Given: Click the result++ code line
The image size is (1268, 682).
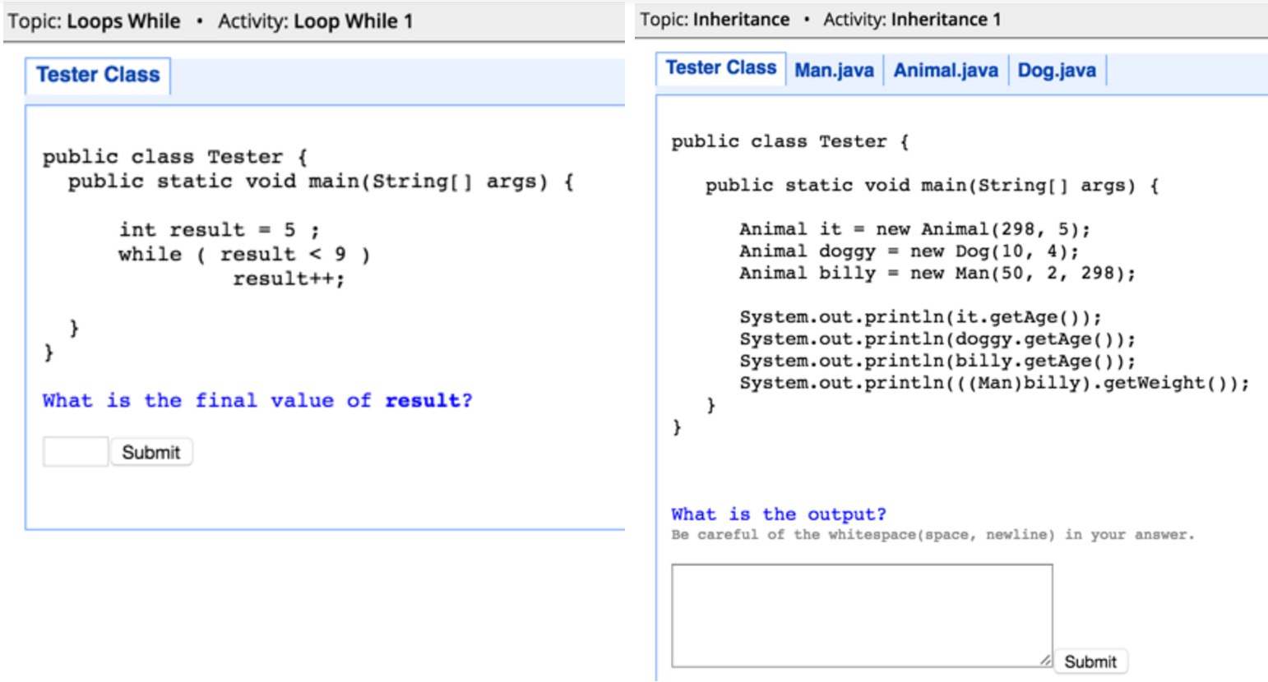Looking at the screenshot, I should click(x=289, y=279).
